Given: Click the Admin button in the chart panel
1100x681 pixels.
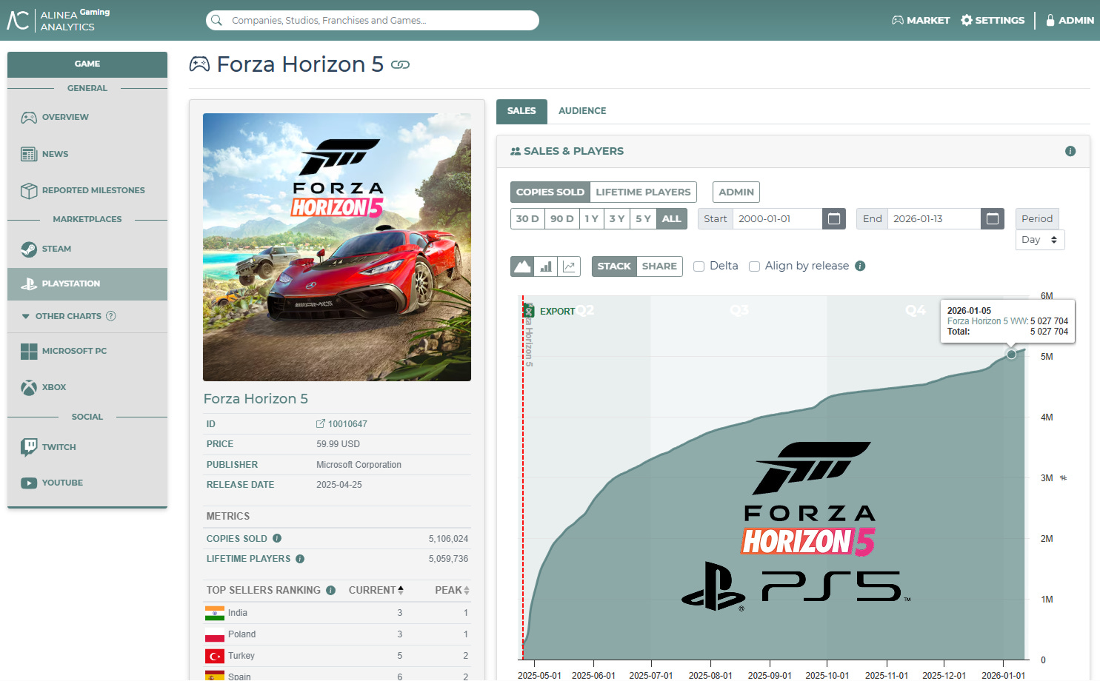Looking at the screenshot, I should point(736,192).
